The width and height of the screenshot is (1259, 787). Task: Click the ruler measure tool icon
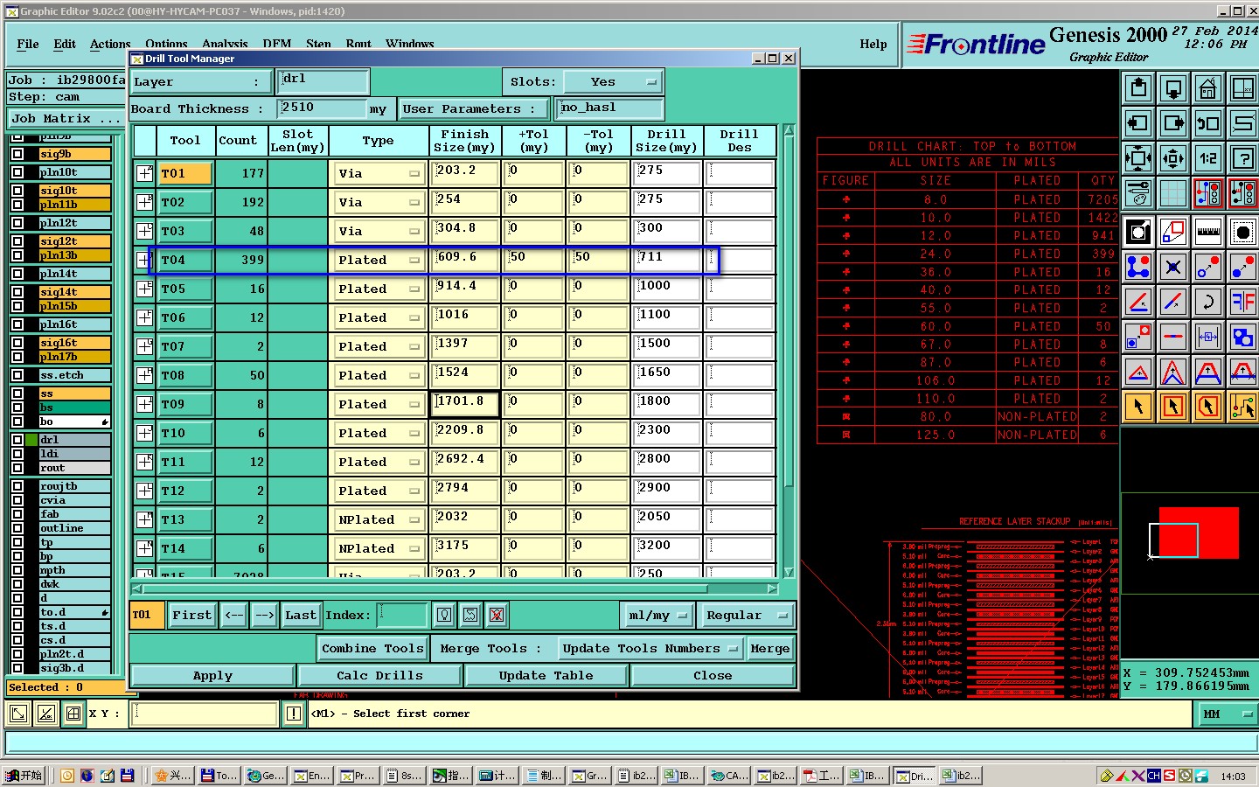point(1208,232)
